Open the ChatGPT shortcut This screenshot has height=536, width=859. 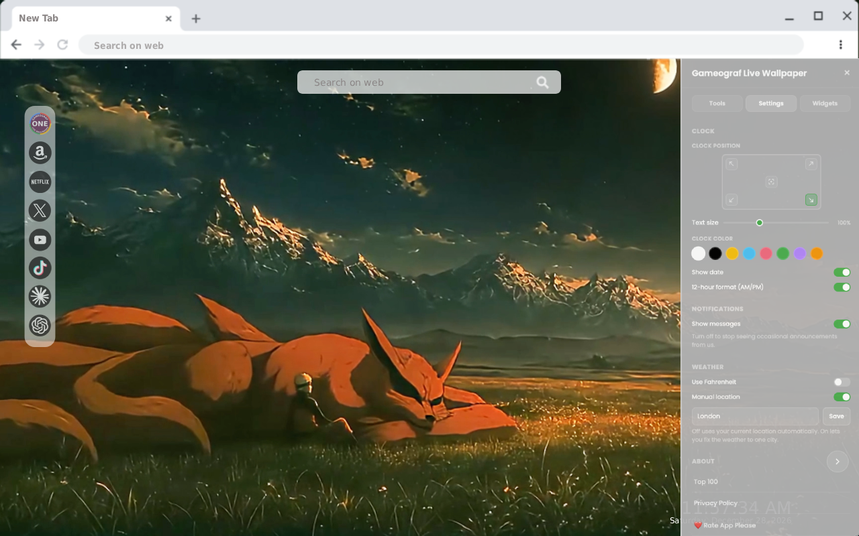40,326
